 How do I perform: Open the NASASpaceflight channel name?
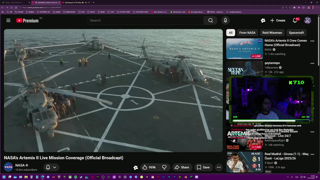(x=275, y=140)
